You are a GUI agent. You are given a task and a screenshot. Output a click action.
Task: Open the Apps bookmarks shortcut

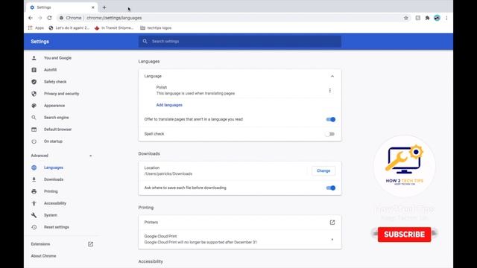point(36,28)
